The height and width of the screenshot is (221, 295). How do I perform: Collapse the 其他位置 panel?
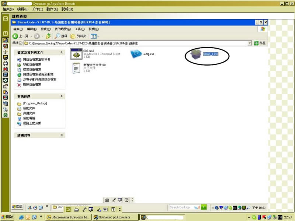point(62,97)
